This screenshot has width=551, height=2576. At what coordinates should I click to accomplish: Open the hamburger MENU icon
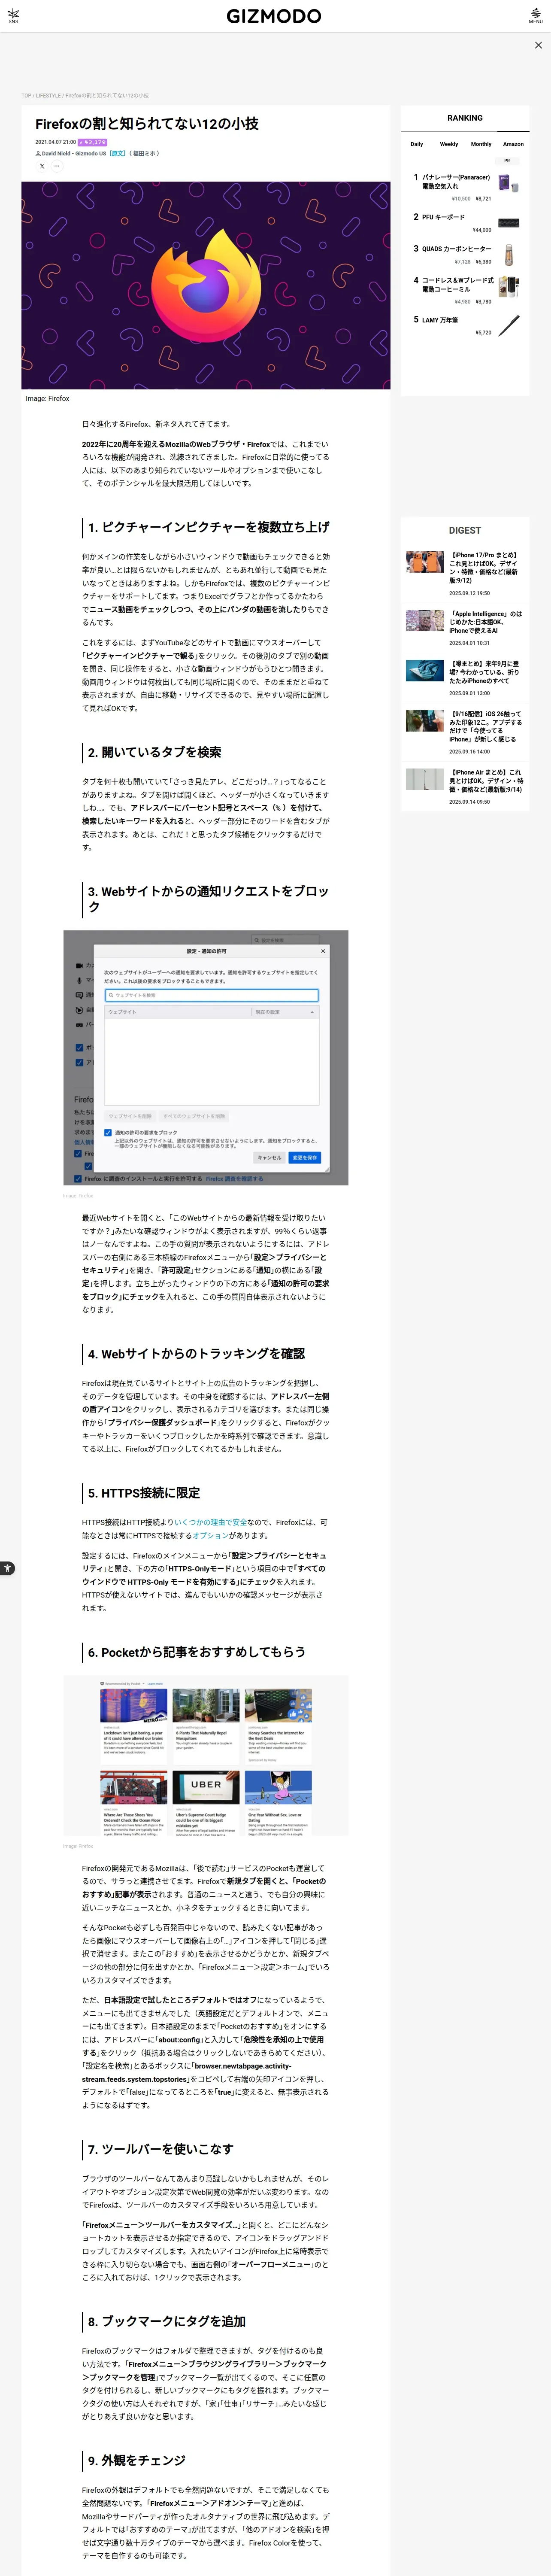536,16
